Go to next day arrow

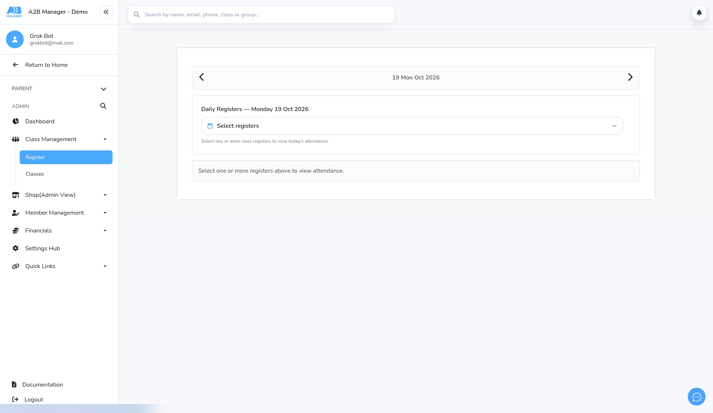tap(630, 77)
